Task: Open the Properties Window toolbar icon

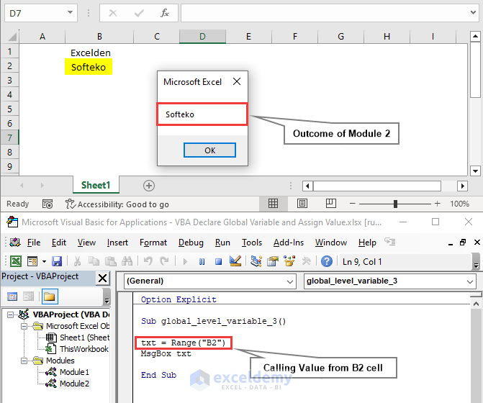Action: pyautogui.click(x=273, y=261)
